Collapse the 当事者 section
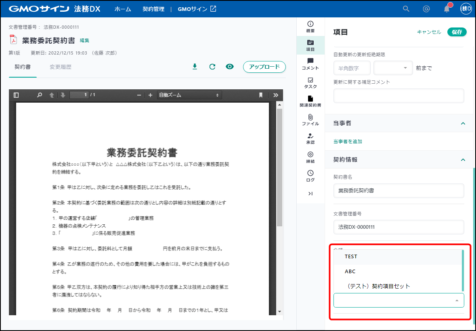 [463, 123]
